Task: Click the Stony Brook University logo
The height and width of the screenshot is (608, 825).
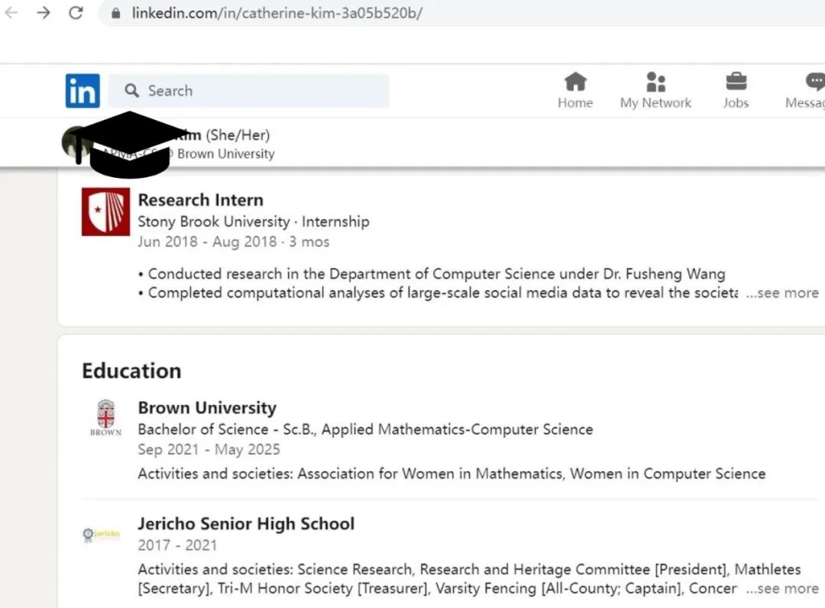Action: (105, 212)
